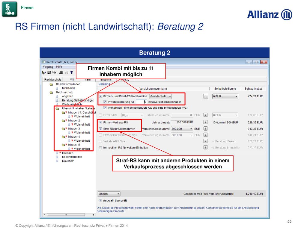The width and height of the screenshot is (307, 230).
Task: Check Immobilien-RS für weitere Einheiten
Action: (100, 147)
